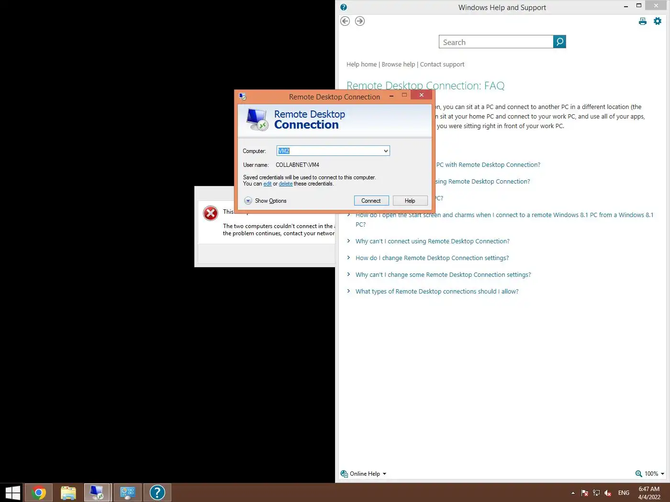This screenshot has width=670, height=502.
Task: Click the Help question mark title icon
Action: (344, 7)
